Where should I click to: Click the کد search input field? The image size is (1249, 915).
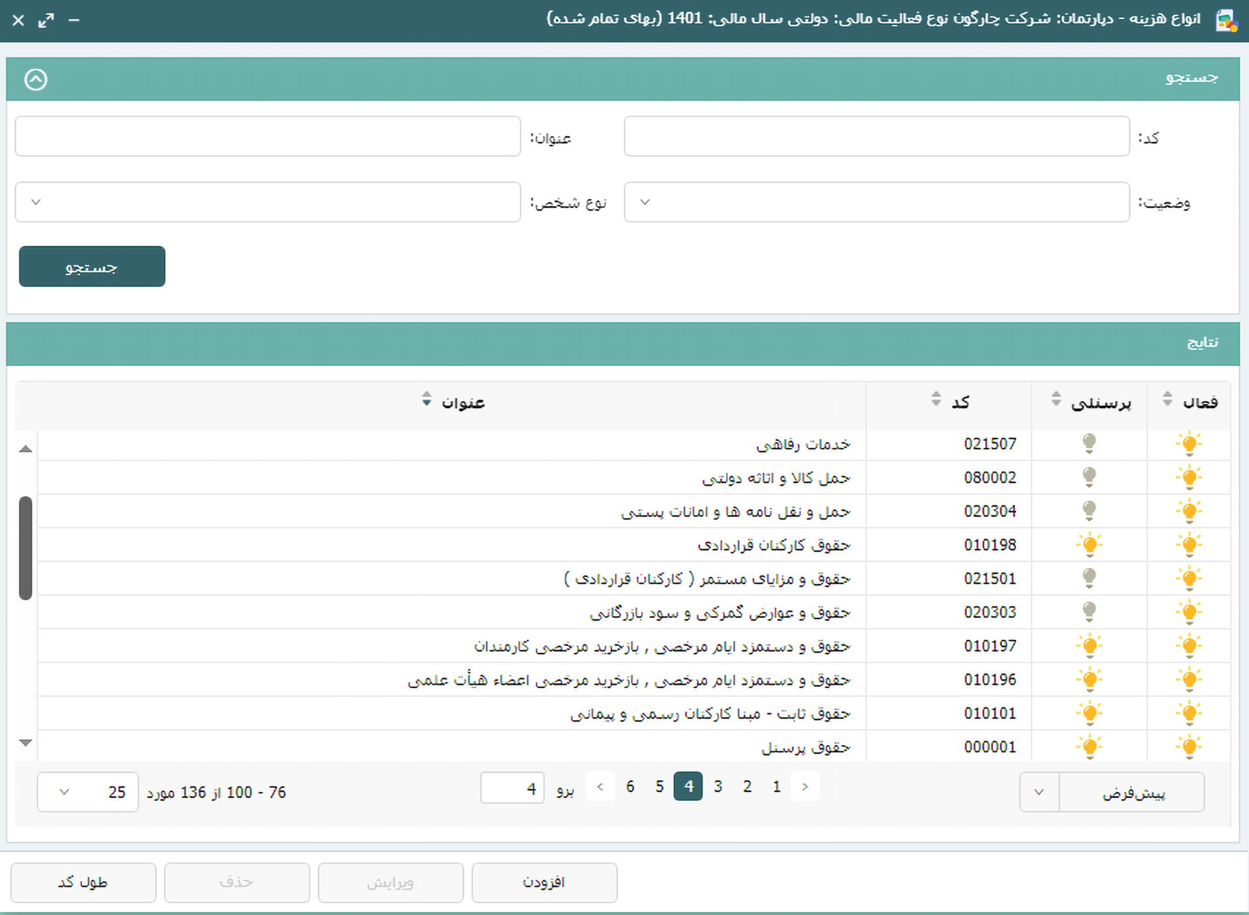(x=876, y=137)
